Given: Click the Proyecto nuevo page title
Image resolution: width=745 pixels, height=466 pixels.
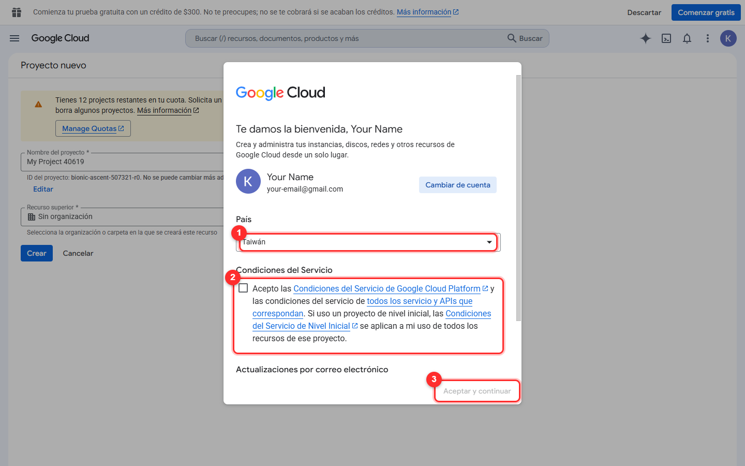Looking at the screenshot, I should click(x=53, y=65).
